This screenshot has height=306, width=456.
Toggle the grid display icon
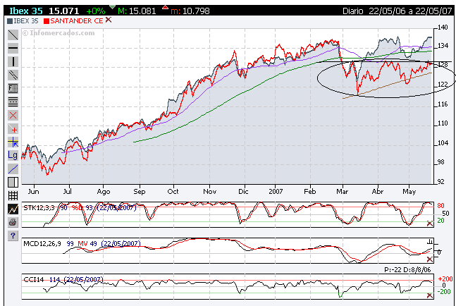coord(13,196)
